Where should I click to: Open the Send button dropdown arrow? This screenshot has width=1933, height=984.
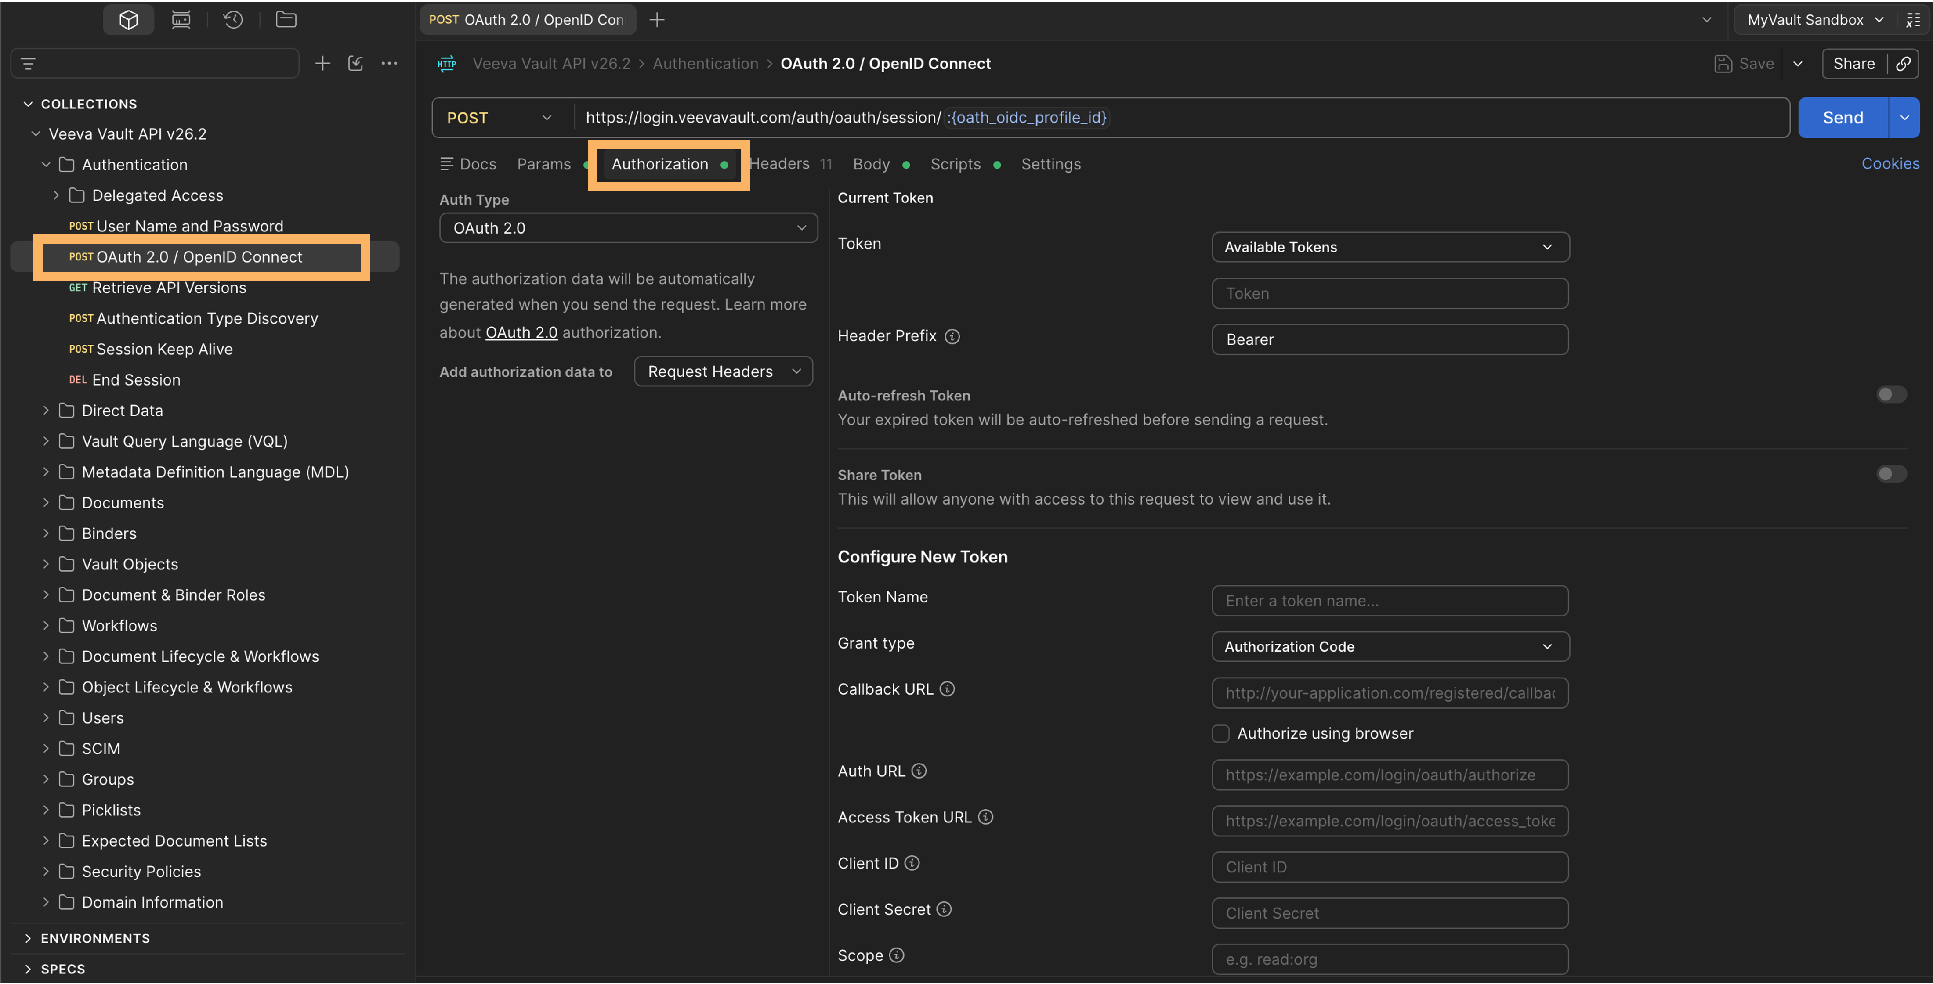click(x=1904, y=118)
